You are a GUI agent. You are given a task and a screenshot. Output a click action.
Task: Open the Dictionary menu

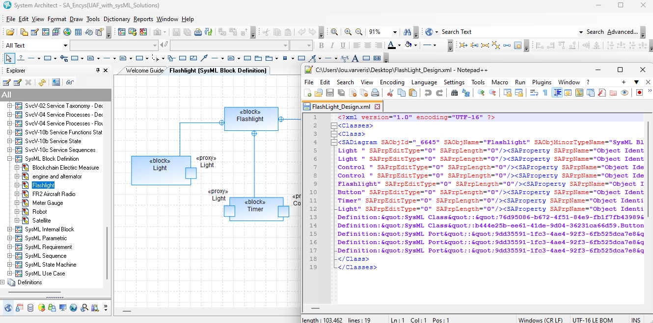pyautogui.click(x=117, y=19)
